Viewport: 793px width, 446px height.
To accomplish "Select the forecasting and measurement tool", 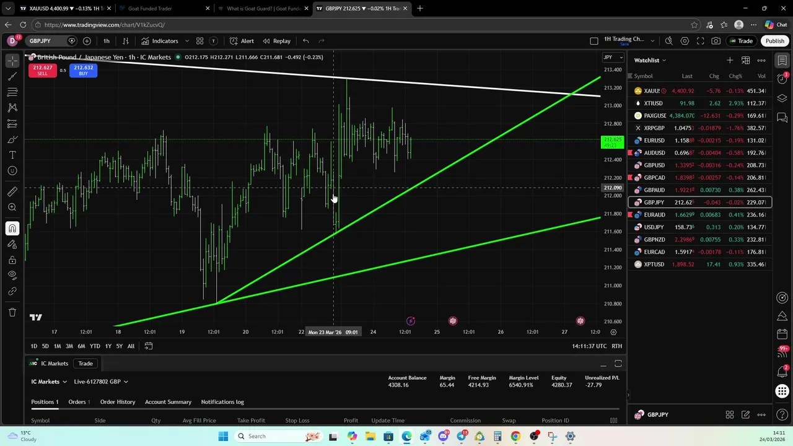I will 12,123.
